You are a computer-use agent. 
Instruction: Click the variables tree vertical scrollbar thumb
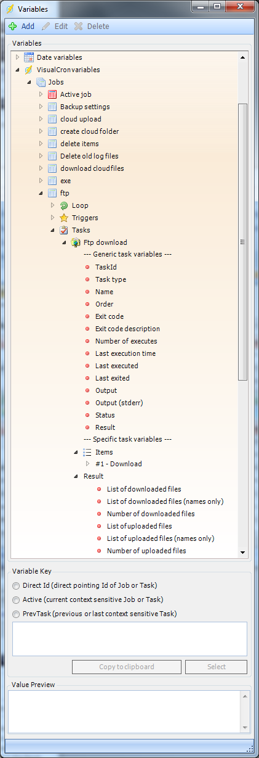pyautogui.click(x=242, y=242)
